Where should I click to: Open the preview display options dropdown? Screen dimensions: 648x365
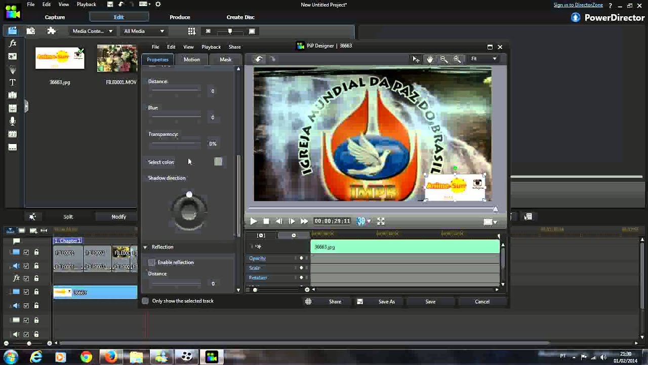[x=491, y=222]
